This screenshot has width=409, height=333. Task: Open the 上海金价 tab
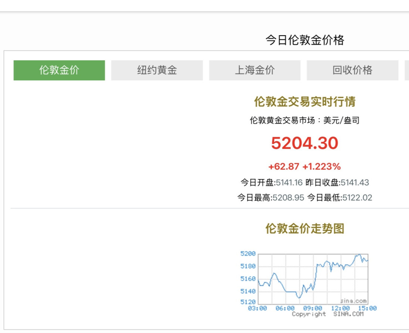click(255, 70)
